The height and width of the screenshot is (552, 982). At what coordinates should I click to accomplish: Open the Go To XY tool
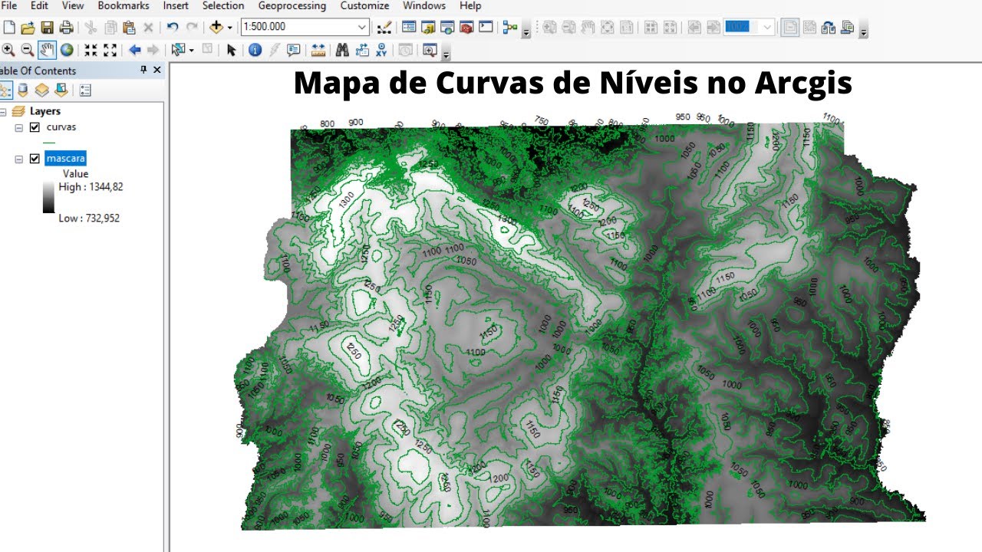pyautogui.click(x=381, y=50)
